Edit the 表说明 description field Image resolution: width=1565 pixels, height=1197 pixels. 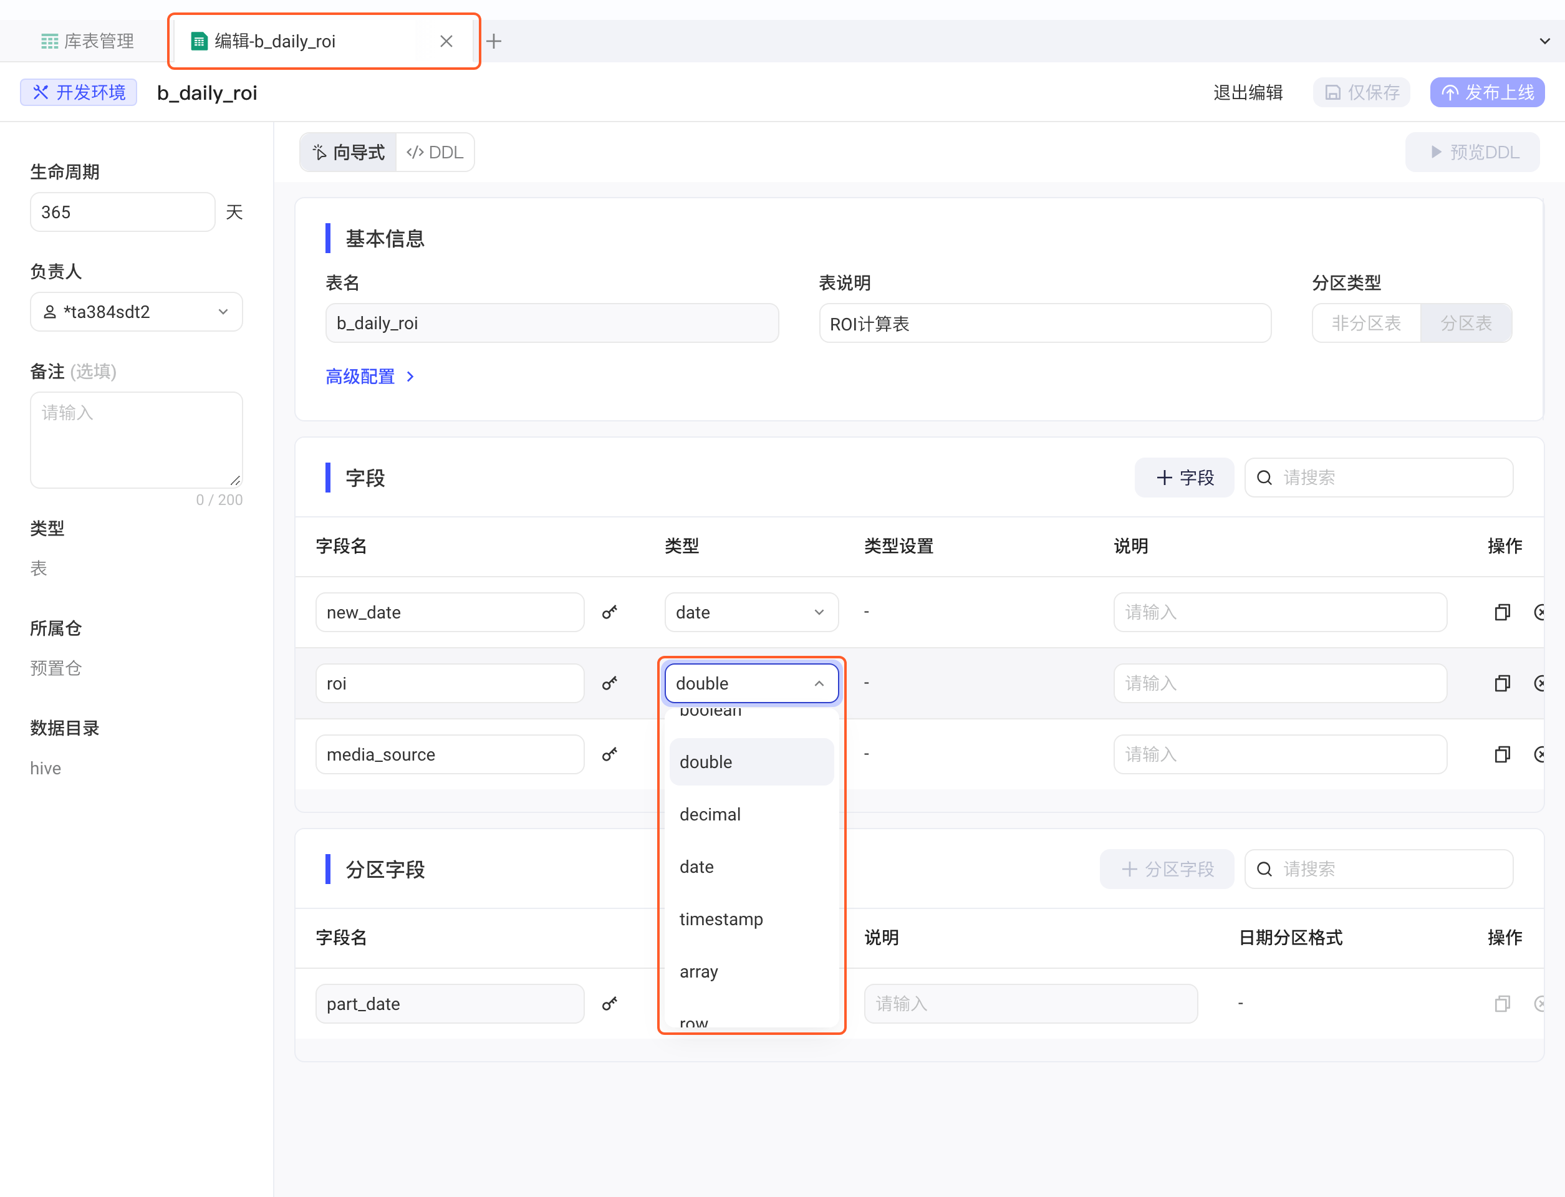pyautogui.click(x=1045, y=324)
